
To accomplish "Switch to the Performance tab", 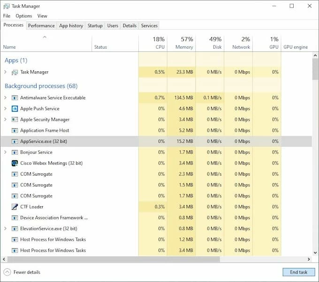I will 41,26.
